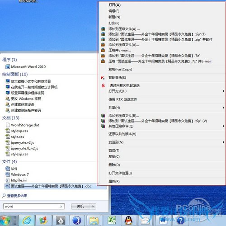Click the monitor icon beside 设置屏幕保护程序密码

coord(8,93)
